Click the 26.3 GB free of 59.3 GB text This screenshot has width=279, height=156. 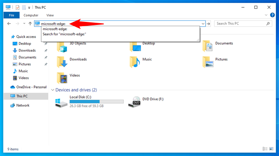(x=87, y=106)
